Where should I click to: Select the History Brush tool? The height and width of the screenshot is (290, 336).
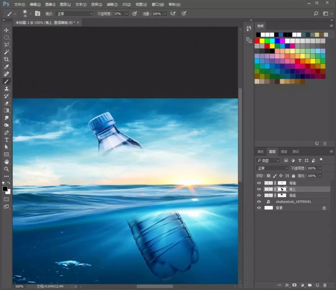(x=6, y=96)
